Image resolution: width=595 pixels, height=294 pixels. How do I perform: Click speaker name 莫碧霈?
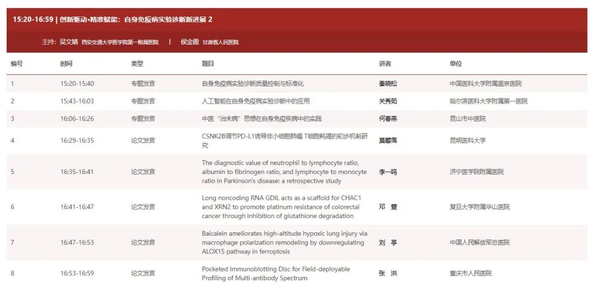(x=388, y=140)
